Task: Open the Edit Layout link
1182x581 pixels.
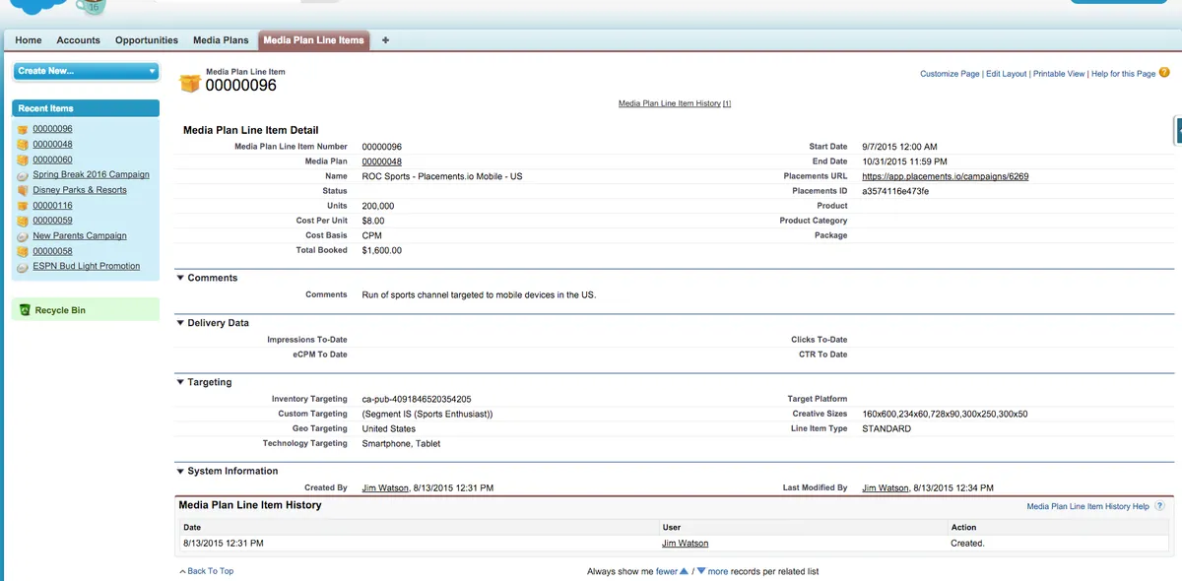Action: pyautogui.click(x=1007, y=74)
